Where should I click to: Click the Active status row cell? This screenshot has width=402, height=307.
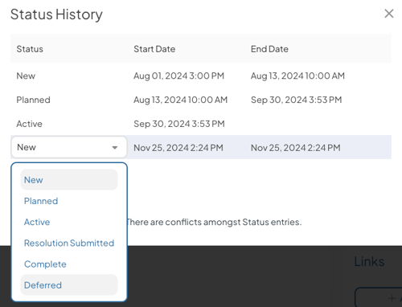(x=29, y=124)
